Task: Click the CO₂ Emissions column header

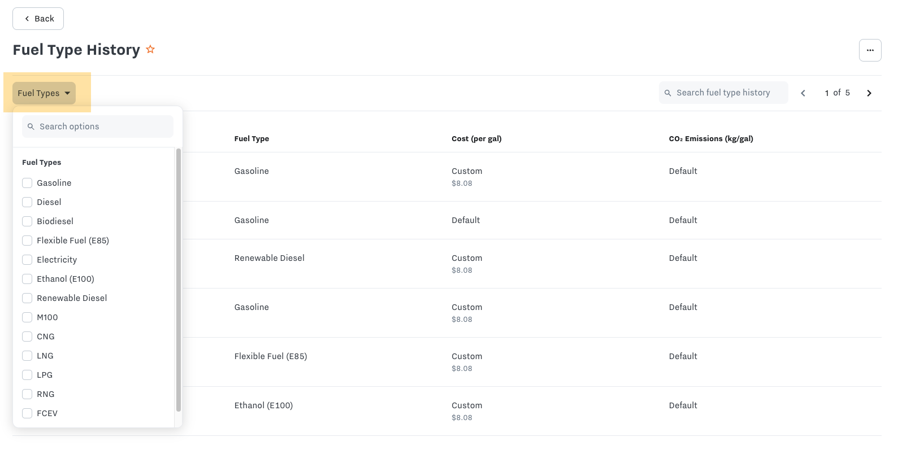Action: pyautogui.click(x=710, y=139)
